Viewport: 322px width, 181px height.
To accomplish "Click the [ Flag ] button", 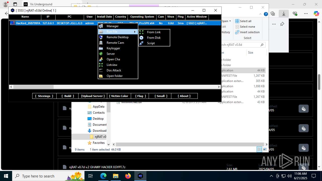I will click(x=140, y=96).
